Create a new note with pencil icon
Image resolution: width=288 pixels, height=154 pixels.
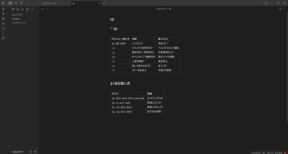click(13, 9)
